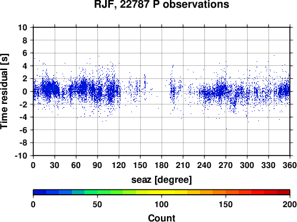Screen dimensions: 297x222
Task: Click the y-axis tick label -10
Action: (21, 156)
